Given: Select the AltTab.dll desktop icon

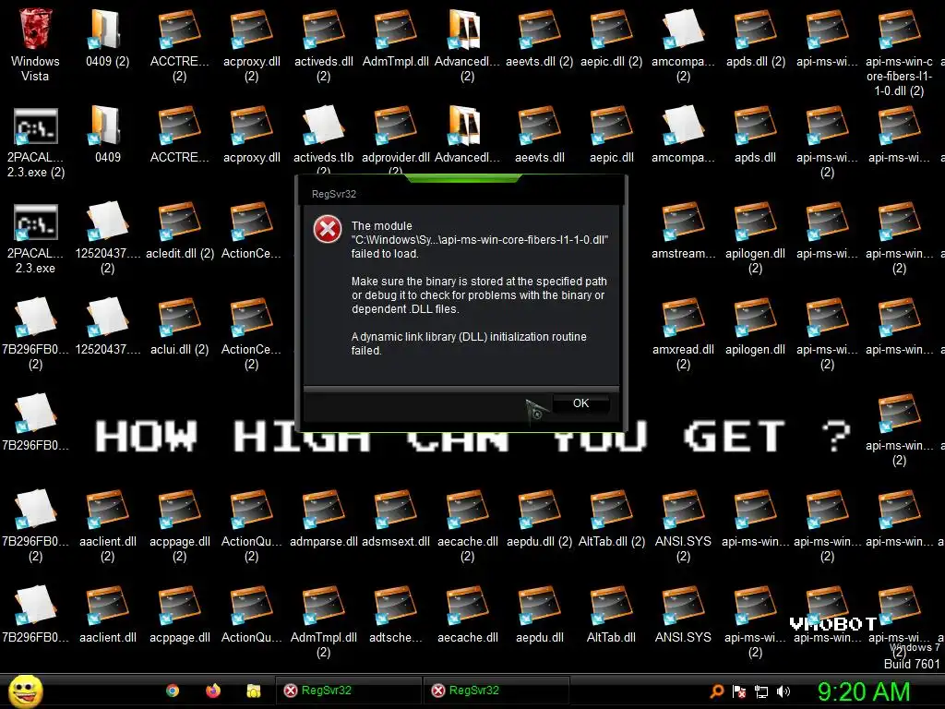Looking at the screenshot, I should [611, 614].
